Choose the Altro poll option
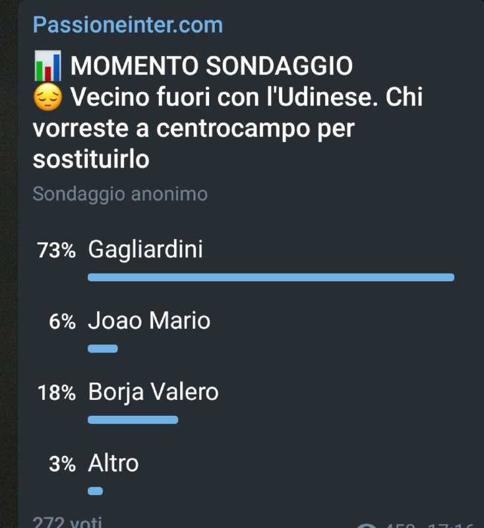The height and width of the screenshot is (528, 484). click(x=113, y=463)
